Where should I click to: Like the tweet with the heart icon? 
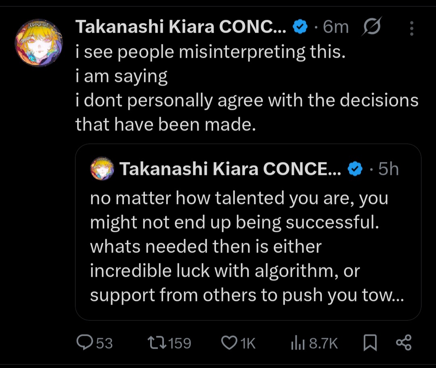[229, 343]
